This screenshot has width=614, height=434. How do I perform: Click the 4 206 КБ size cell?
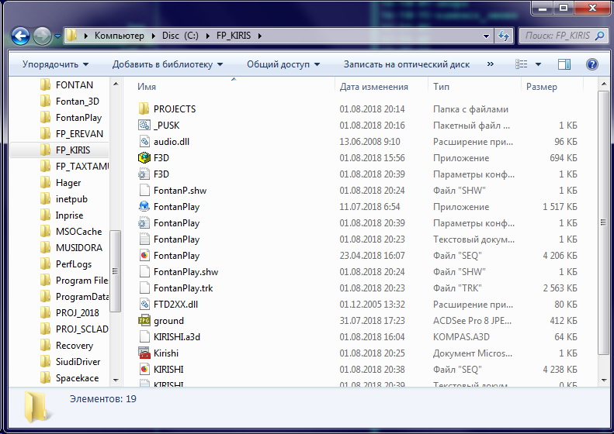pyautogui.click(x=560, y=256)
